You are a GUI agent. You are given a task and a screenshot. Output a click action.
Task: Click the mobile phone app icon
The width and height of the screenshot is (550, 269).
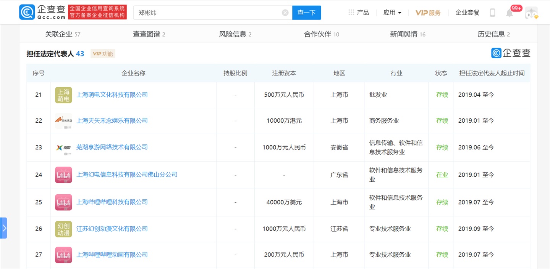[x=492, y=12]
